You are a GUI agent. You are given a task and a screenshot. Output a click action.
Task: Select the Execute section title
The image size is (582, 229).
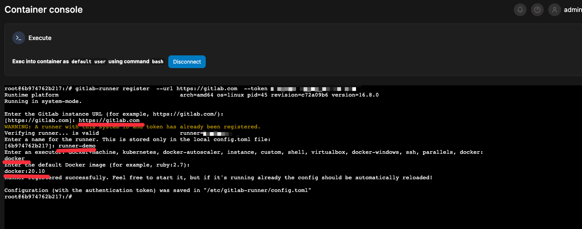tap(40, 38)
